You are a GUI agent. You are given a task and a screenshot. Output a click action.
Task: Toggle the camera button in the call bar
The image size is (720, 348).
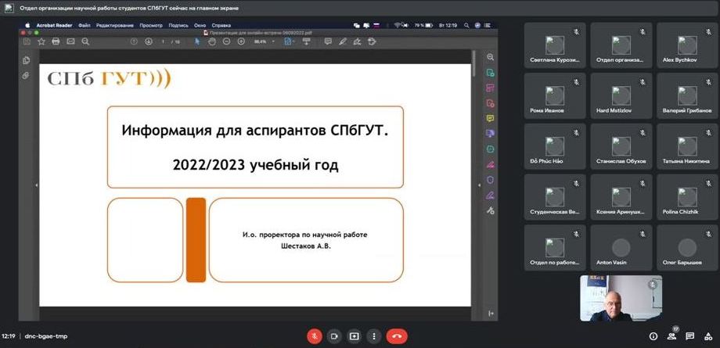[334, 336]
